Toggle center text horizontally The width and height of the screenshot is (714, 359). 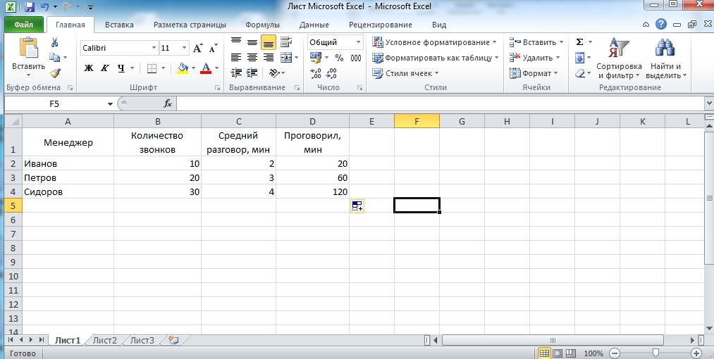[x=252, y=57]
